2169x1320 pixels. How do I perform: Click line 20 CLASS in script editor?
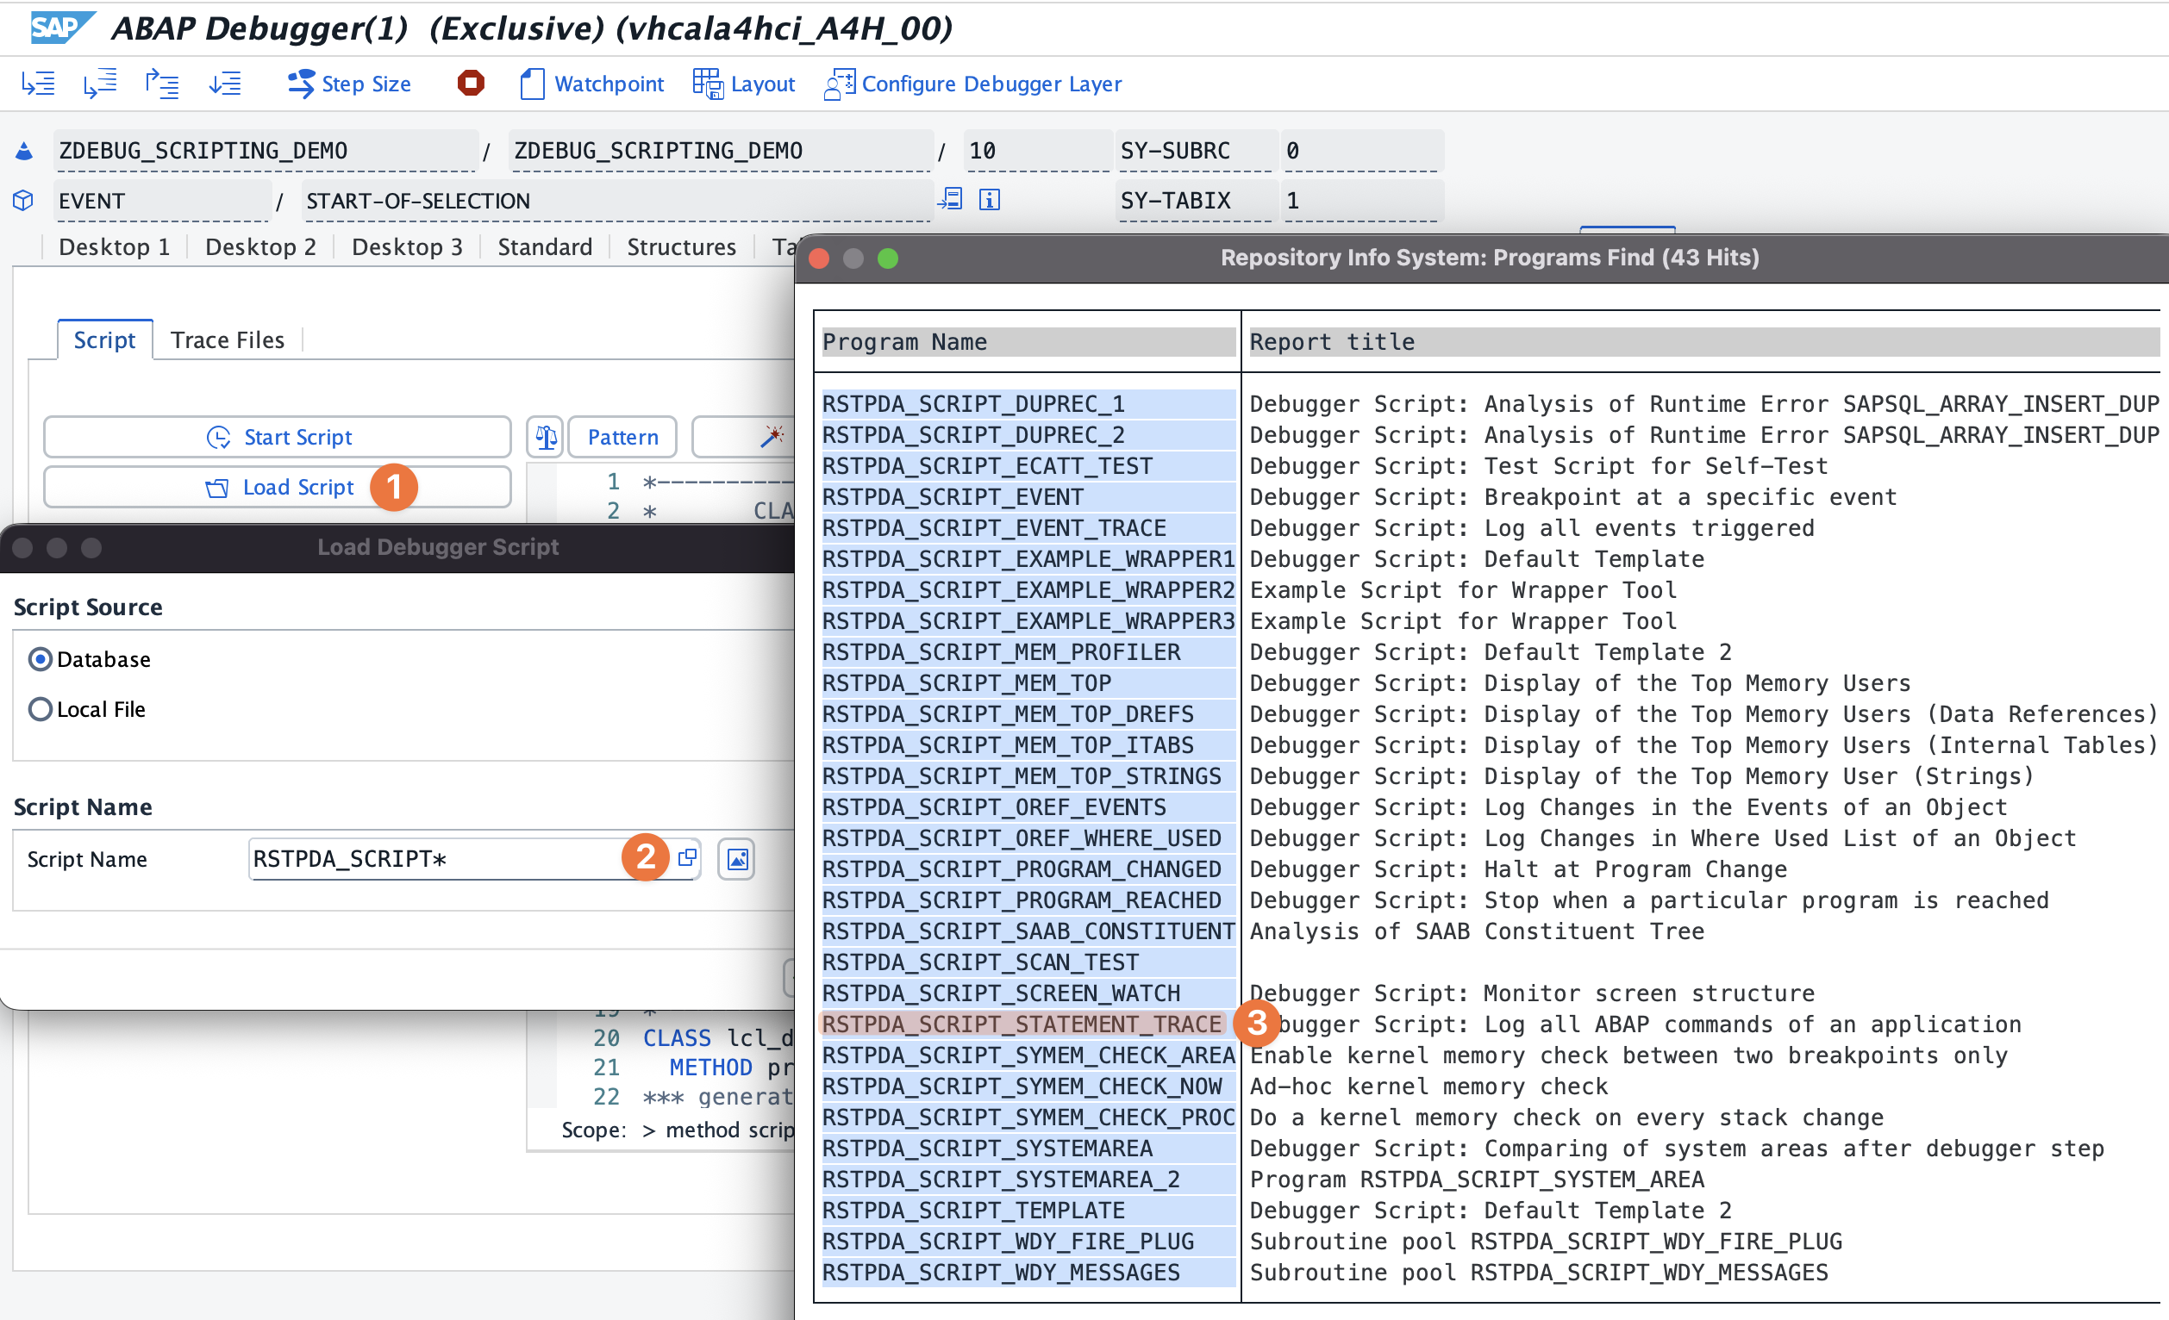pyautogui.click(x=676, y=1038)
